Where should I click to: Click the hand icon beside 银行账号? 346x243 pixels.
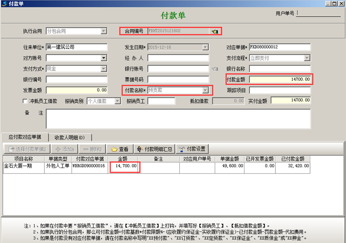(x=214, y=69)
